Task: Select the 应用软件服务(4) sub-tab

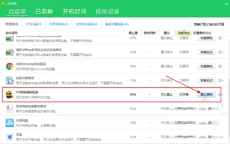Action: click(x=87, y=24)
